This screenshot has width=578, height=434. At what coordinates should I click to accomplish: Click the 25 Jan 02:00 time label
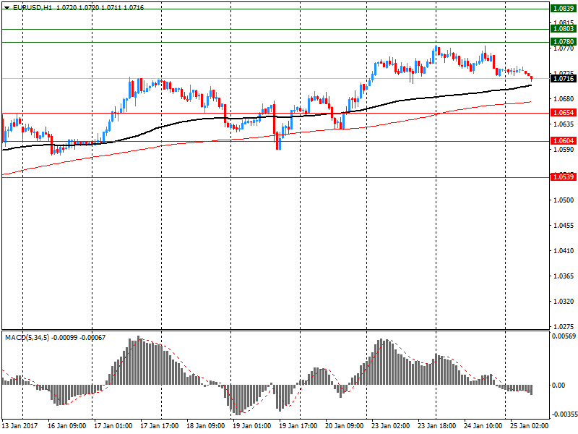[530, 426]
